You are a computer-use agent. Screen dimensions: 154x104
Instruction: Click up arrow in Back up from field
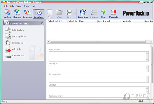pyautogui.click(x=147, y=53)
